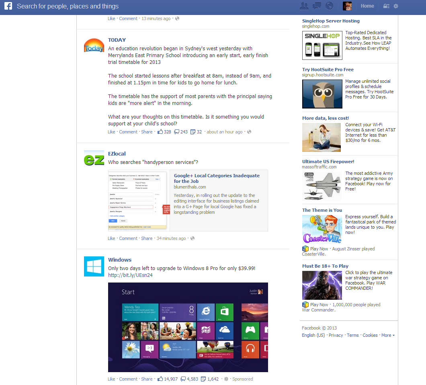
Task: Click the Windows logo avatar
Action: (x=94, y=266)
